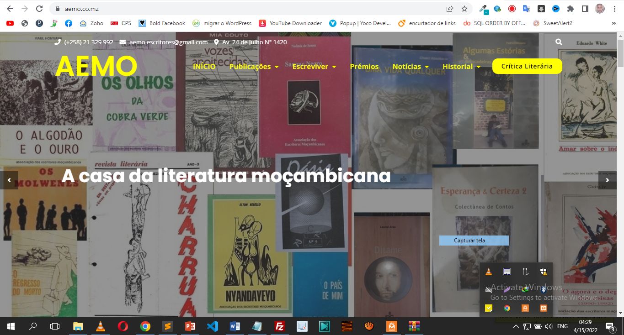Go to the INÍCIO menu item
This screenshot has width=624, height=335.
click(x=204, y=66)
